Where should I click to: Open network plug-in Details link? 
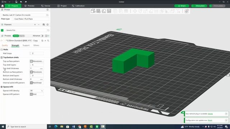pos(210,114)
